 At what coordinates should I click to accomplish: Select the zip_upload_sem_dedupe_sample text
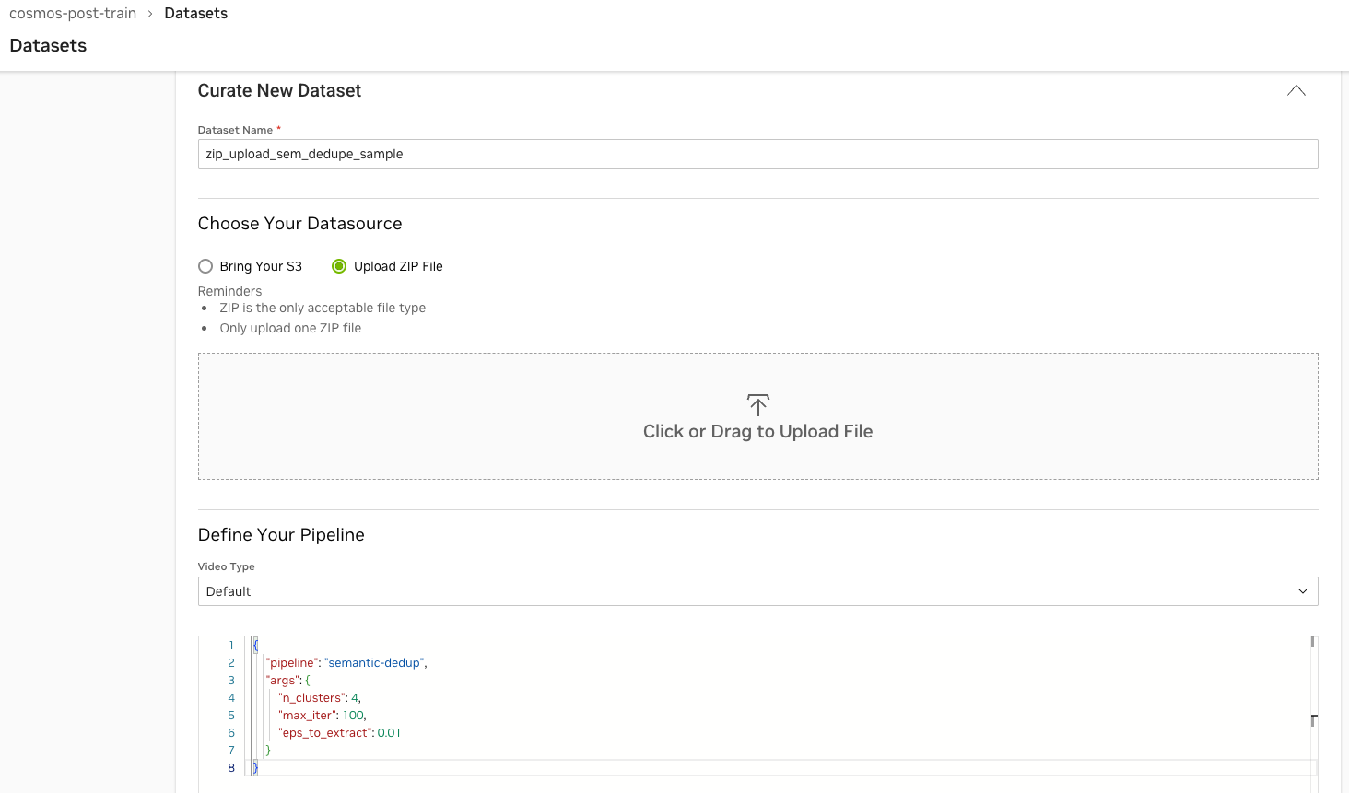(304, 154)
